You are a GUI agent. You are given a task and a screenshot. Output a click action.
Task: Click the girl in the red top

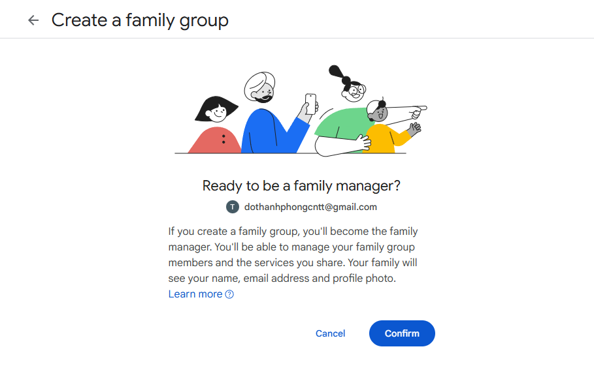coord(215,126)
